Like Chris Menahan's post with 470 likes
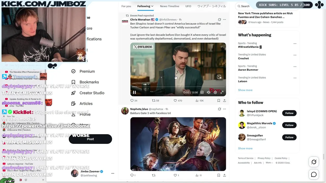This screenshot has height=183, width=326. click(178, 101)
